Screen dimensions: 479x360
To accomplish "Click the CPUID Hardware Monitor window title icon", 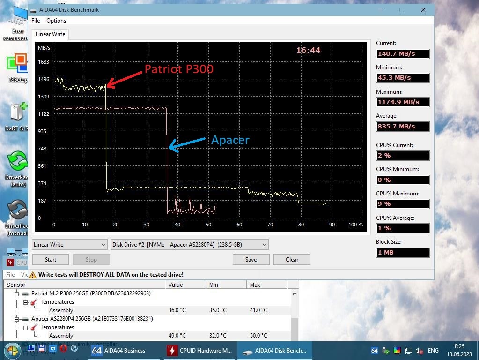I will coord(10,262).
